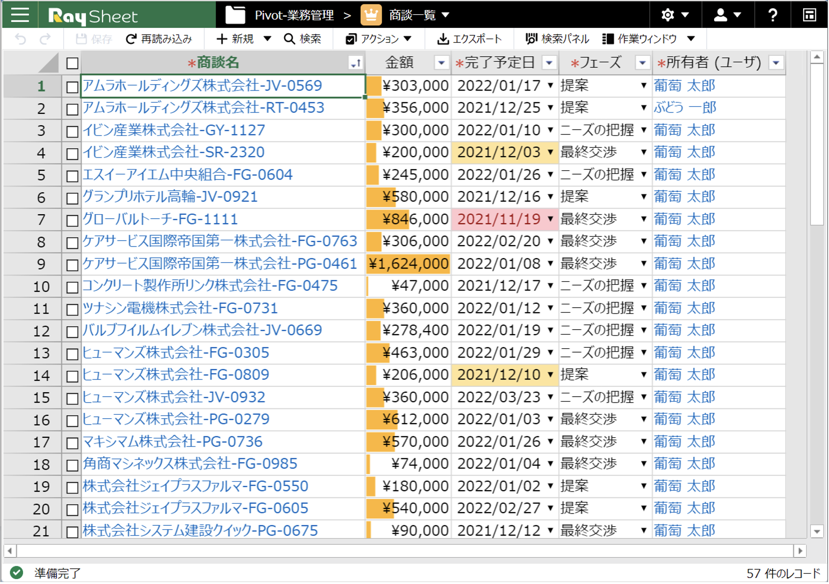Click the layout window icon at top right

tap(809, 15)
